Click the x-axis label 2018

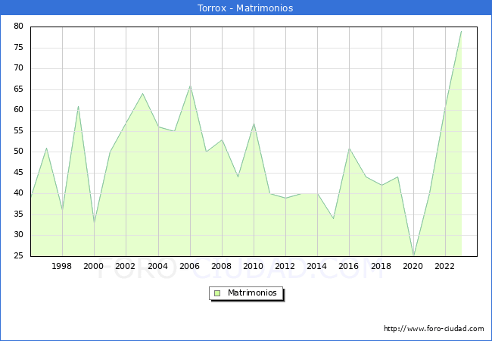381,266
